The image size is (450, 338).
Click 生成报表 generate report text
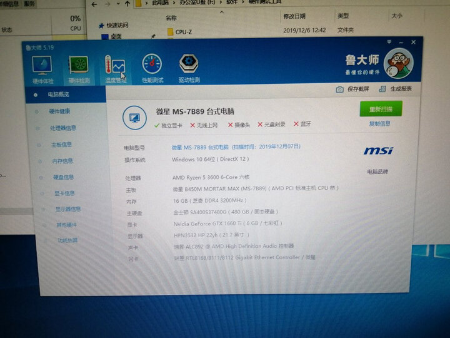tap(401, 88)
